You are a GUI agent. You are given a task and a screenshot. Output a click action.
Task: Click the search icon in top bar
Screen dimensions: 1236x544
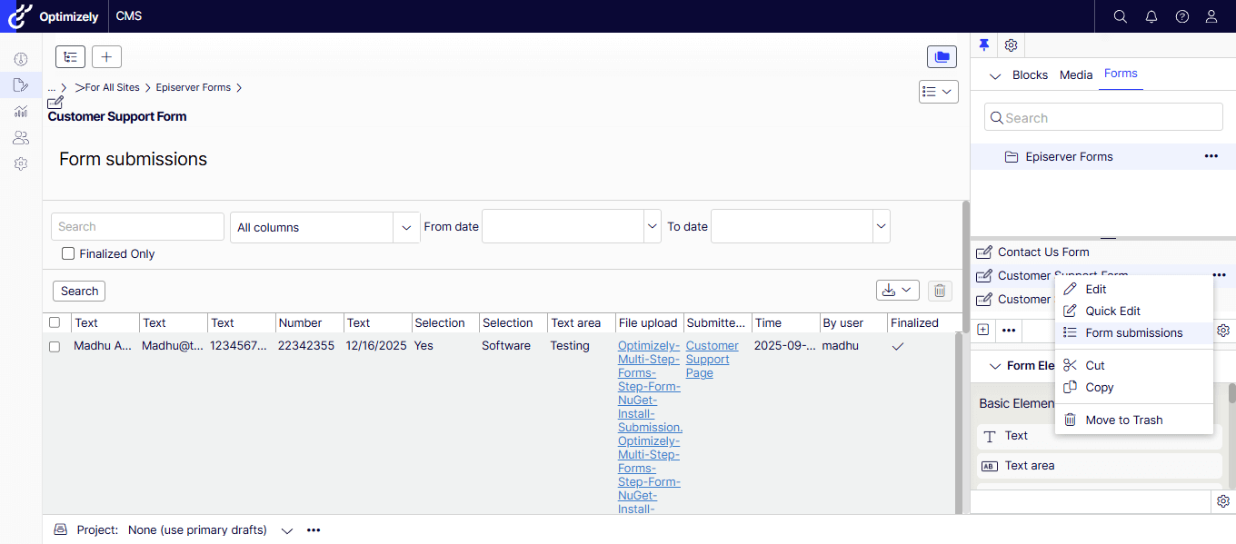coord(1121,16)
